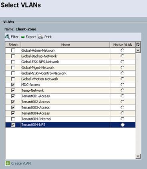Uncheck the Temp-Network checkbox

point(13,91)
